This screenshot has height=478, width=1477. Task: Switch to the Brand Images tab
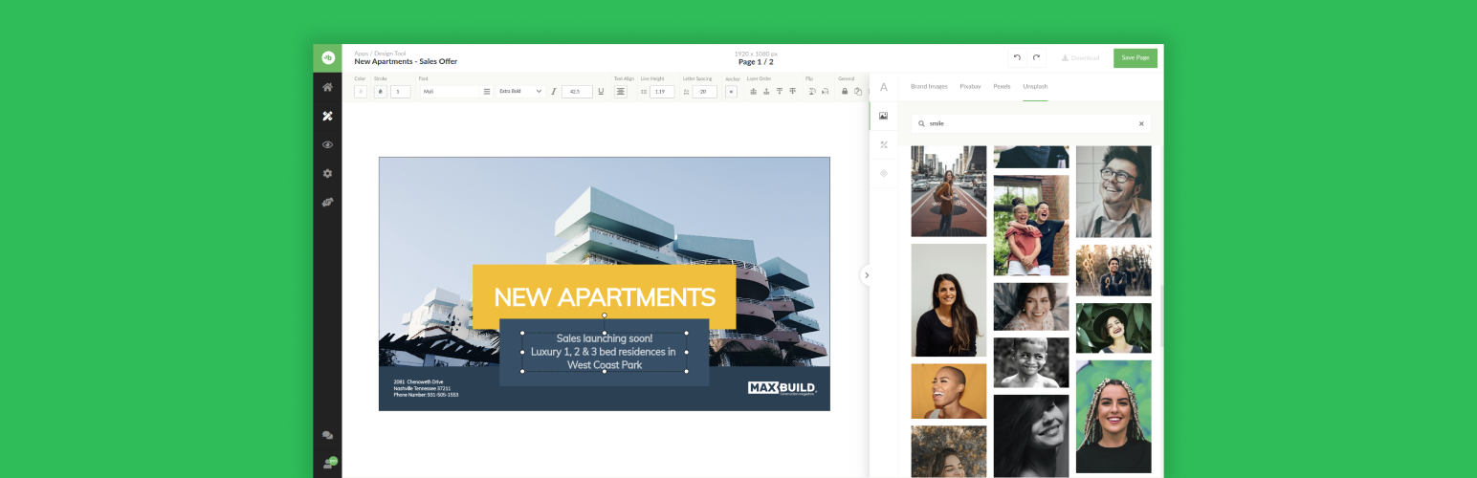click(x=929, y=86)
